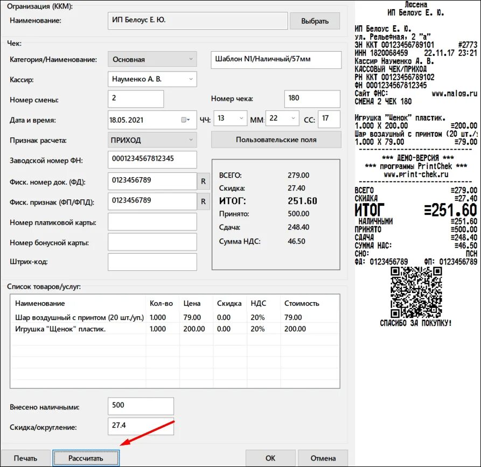Click the Скидка column header in goods list

click(x=229, y=303)
